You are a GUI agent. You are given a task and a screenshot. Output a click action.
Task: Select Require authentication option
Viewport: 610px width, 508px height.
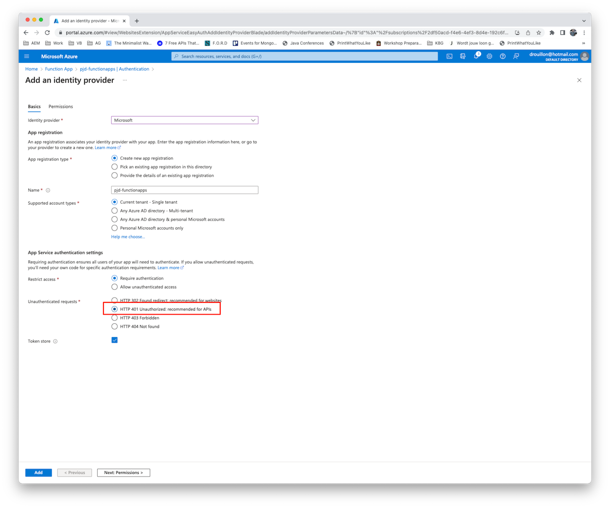[114, 278]
